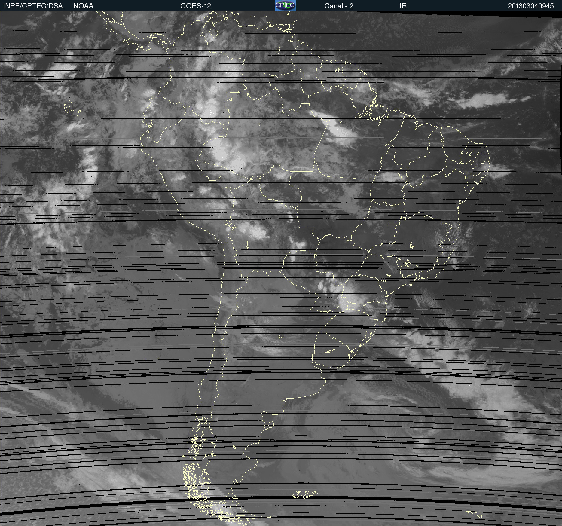Click the GOES-12 satellite label
The height and width of the screenshot is (526, 562).
click(x=196, y=6)
